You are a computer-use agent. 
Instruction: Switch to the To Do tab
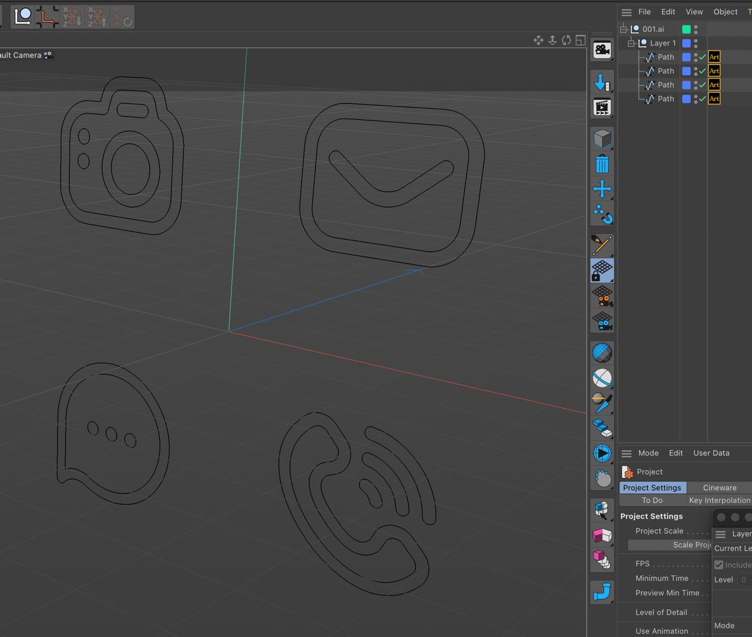pos(652,500)
